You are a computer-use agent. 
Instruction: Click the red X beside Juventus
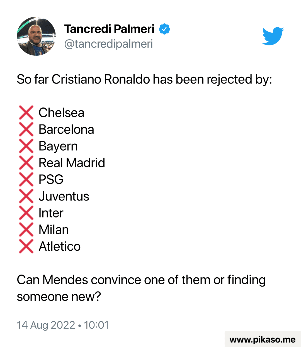tap(26, 196)
